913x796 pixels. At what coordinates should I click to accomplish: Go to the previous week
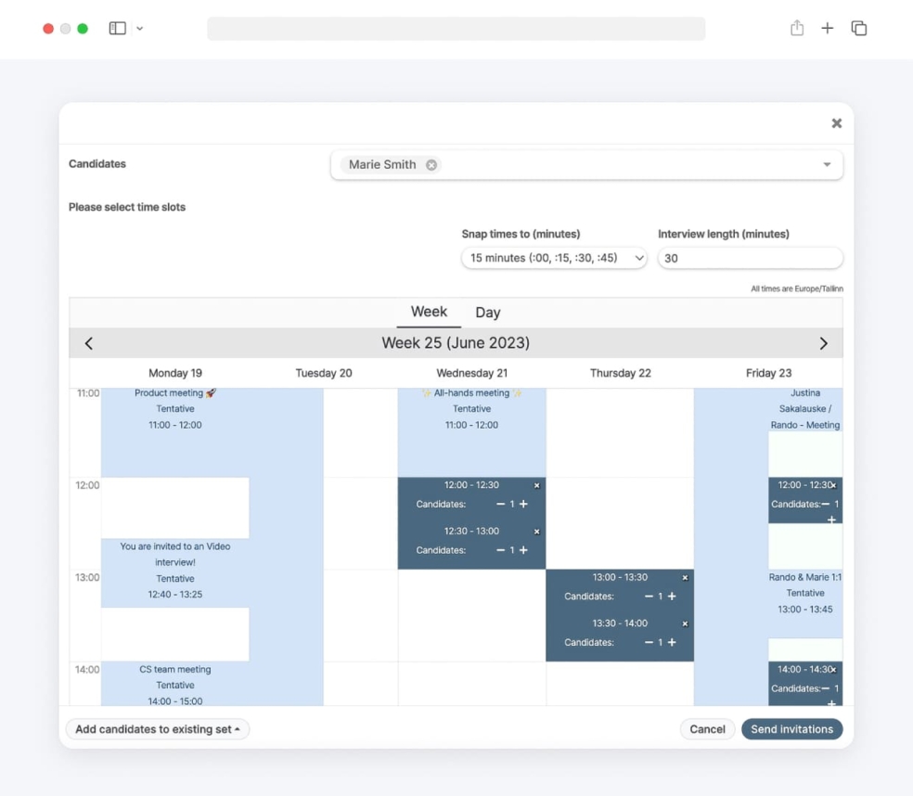click(88, 343)
